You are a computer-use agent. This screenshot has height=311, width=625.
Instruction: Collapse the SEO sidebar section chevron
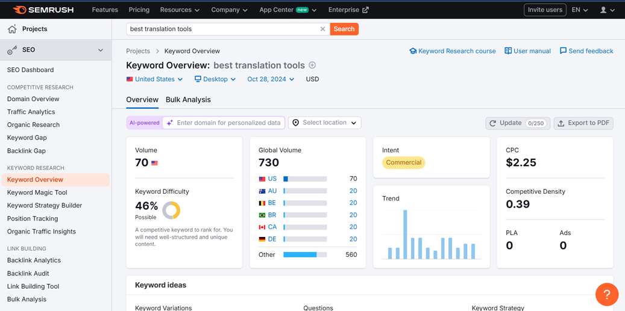(101, 50)
